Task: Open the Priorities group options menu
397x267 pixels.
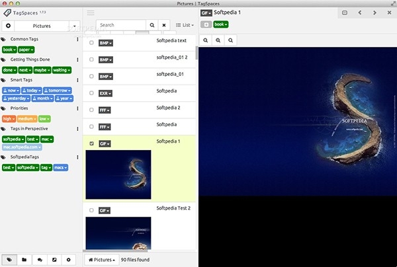Action: point(77,108)
